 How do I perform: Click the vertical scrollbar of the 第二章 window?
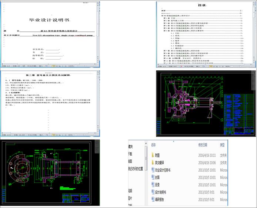pyautogui.click(x=98, y=101)
